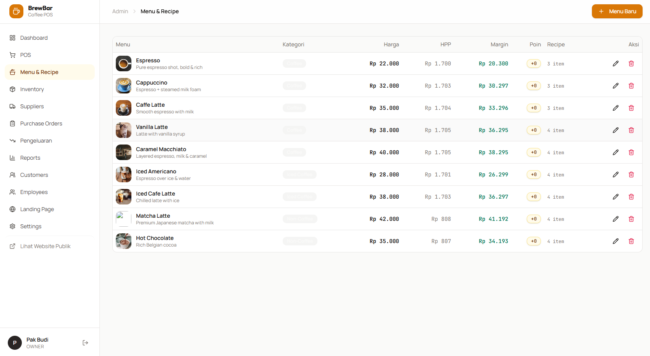Open the Espresso product thumbnail
Viewport: 650px width, 356px height.
tap(124, 63)
